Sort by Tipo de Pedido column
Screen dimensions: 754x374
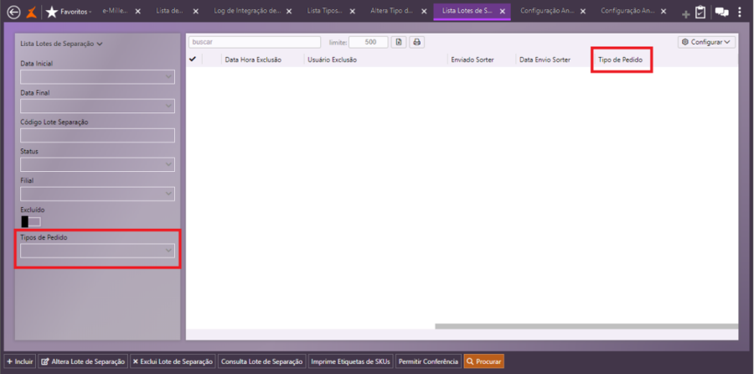coord(620,60)
